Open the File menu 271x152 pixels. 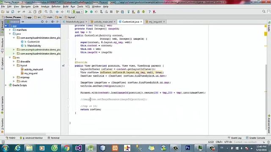(3, 7)
